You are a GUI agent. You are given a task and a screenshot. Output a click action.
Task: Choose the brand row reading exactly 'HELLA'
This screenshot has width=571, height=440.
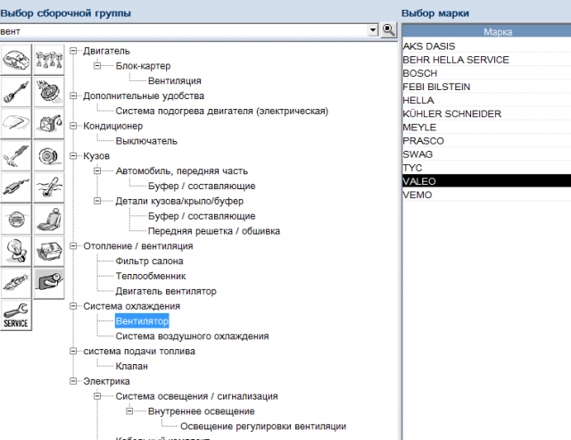coord(486,100)
